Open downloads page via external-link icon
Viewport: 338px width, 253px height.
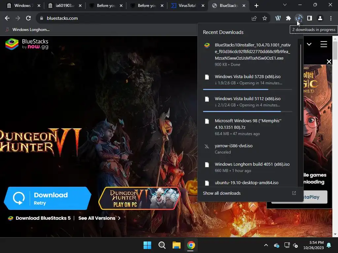(x=294, y=193)
